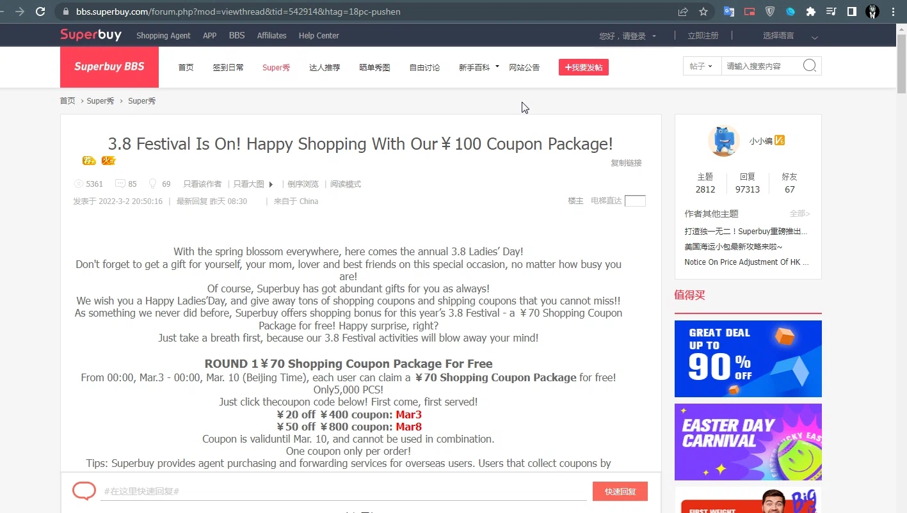Viewport: 907px width, 513px height.
Task: Click the 倒序浏览 reverse order link
Action: 303,184
